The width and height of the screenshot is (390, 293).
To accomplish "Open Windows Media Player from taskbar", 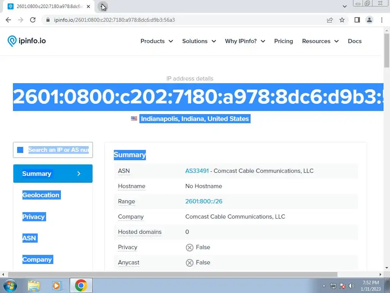I will point(57,285).
